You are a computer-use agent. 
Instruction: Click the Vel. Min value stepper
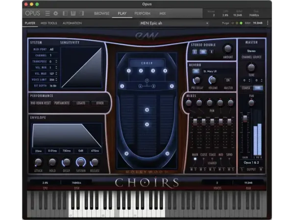tap(56, 67)
